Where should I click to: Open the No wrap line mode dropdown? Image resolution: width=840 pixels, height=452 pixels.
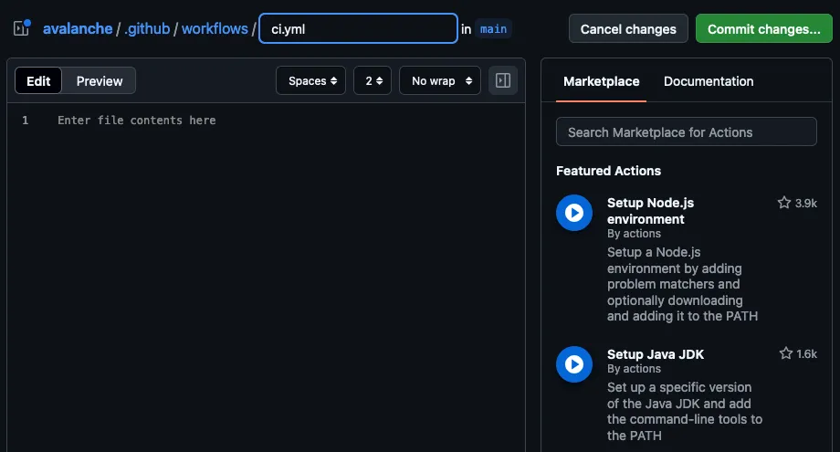click(440, 80)
